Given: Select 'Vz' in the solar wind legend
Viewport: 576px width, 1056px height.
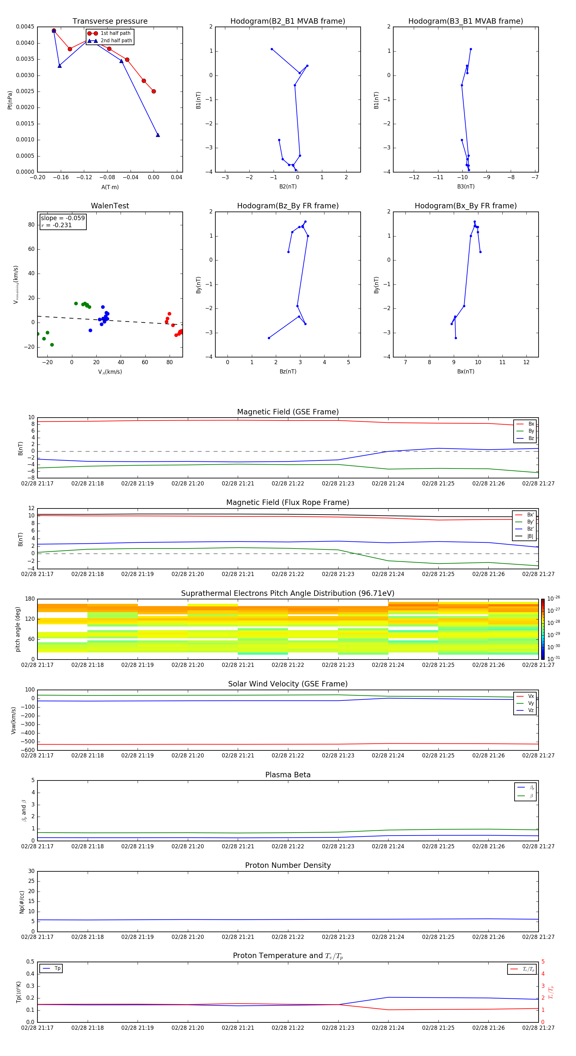Looking at the screenshot, I should point(525,710).
